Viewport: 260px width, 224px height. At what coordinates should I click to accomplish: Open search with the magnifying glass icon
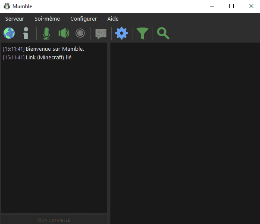[x=163, y=33]
